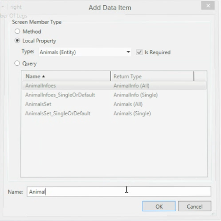Screen dimensions: 221x221
Task: Confirm with the OK button
Action: (159, 206)
